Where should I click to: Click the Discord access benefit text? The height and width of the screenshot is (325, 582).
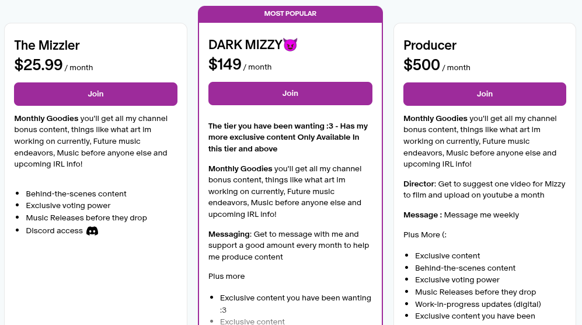click(54, 231)
